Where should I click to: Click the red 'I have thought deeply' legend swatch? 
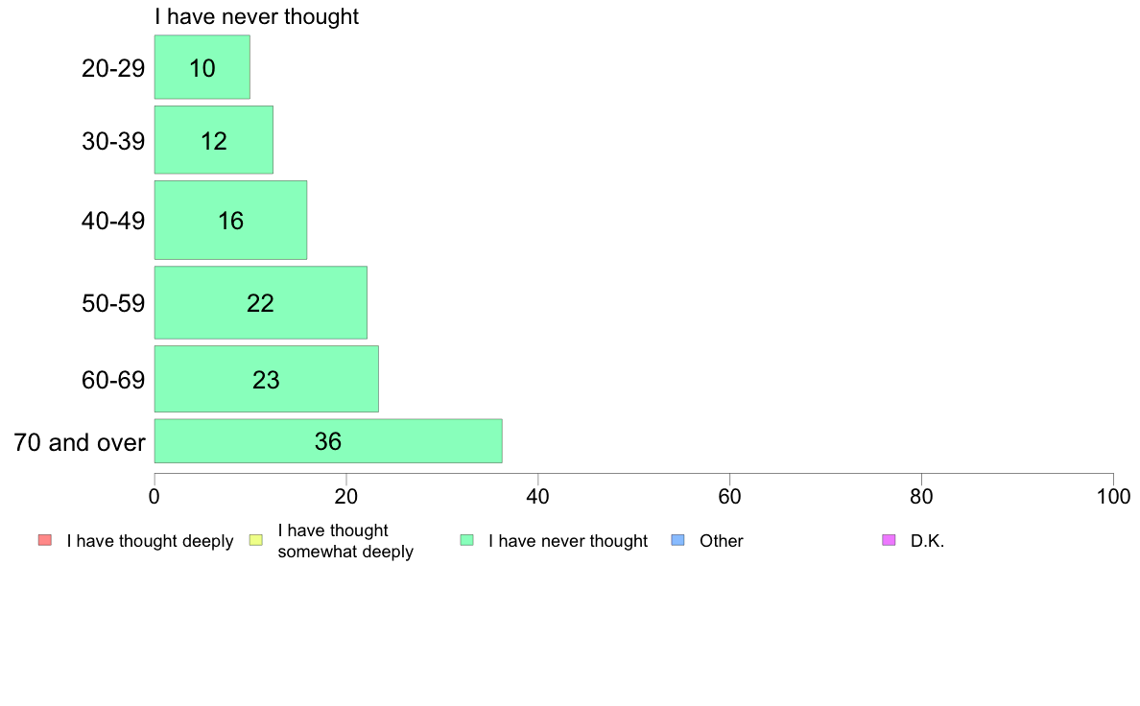click(45, 540)
